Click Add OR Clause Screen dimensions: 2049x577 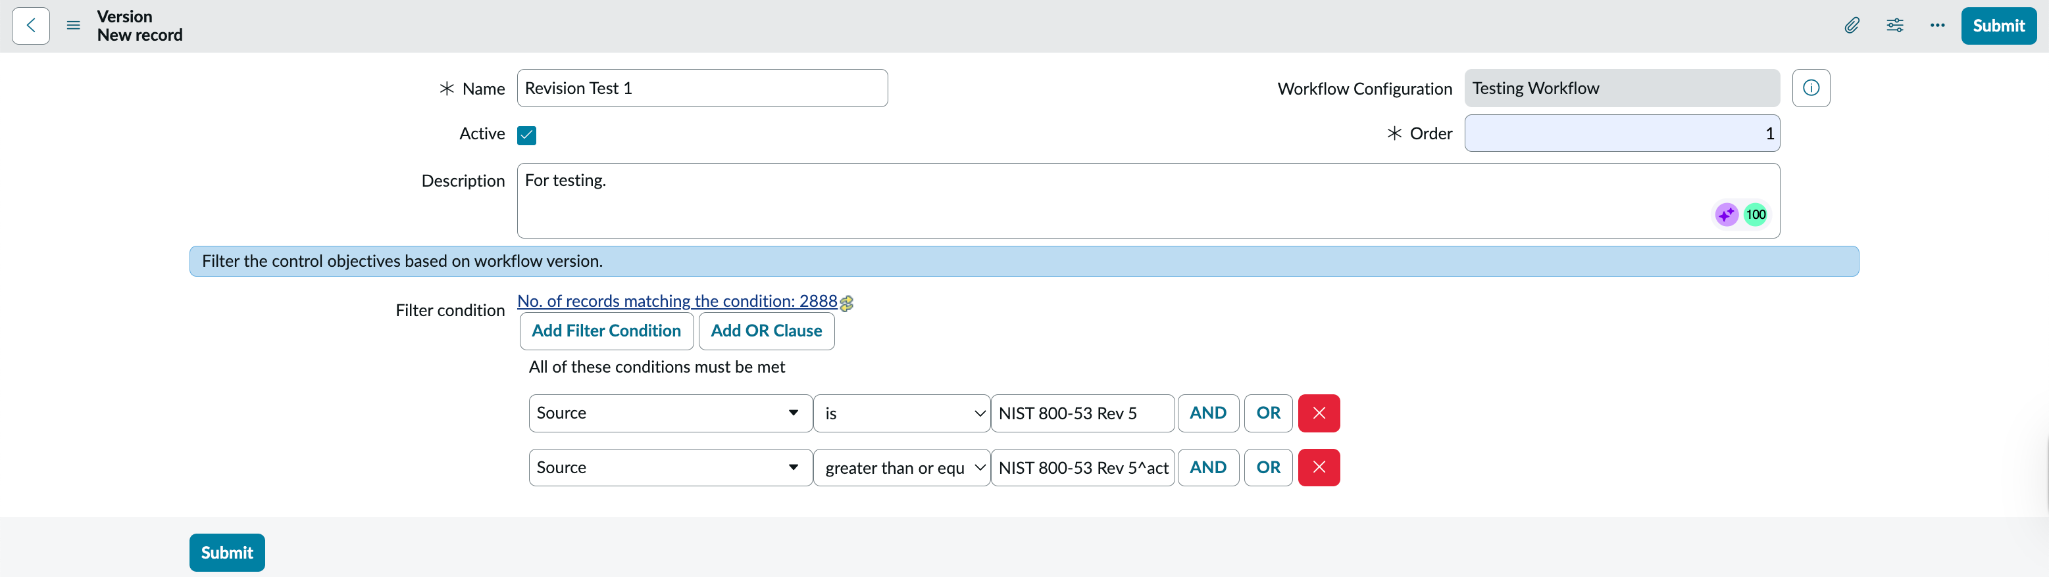[x=766, y=331]
